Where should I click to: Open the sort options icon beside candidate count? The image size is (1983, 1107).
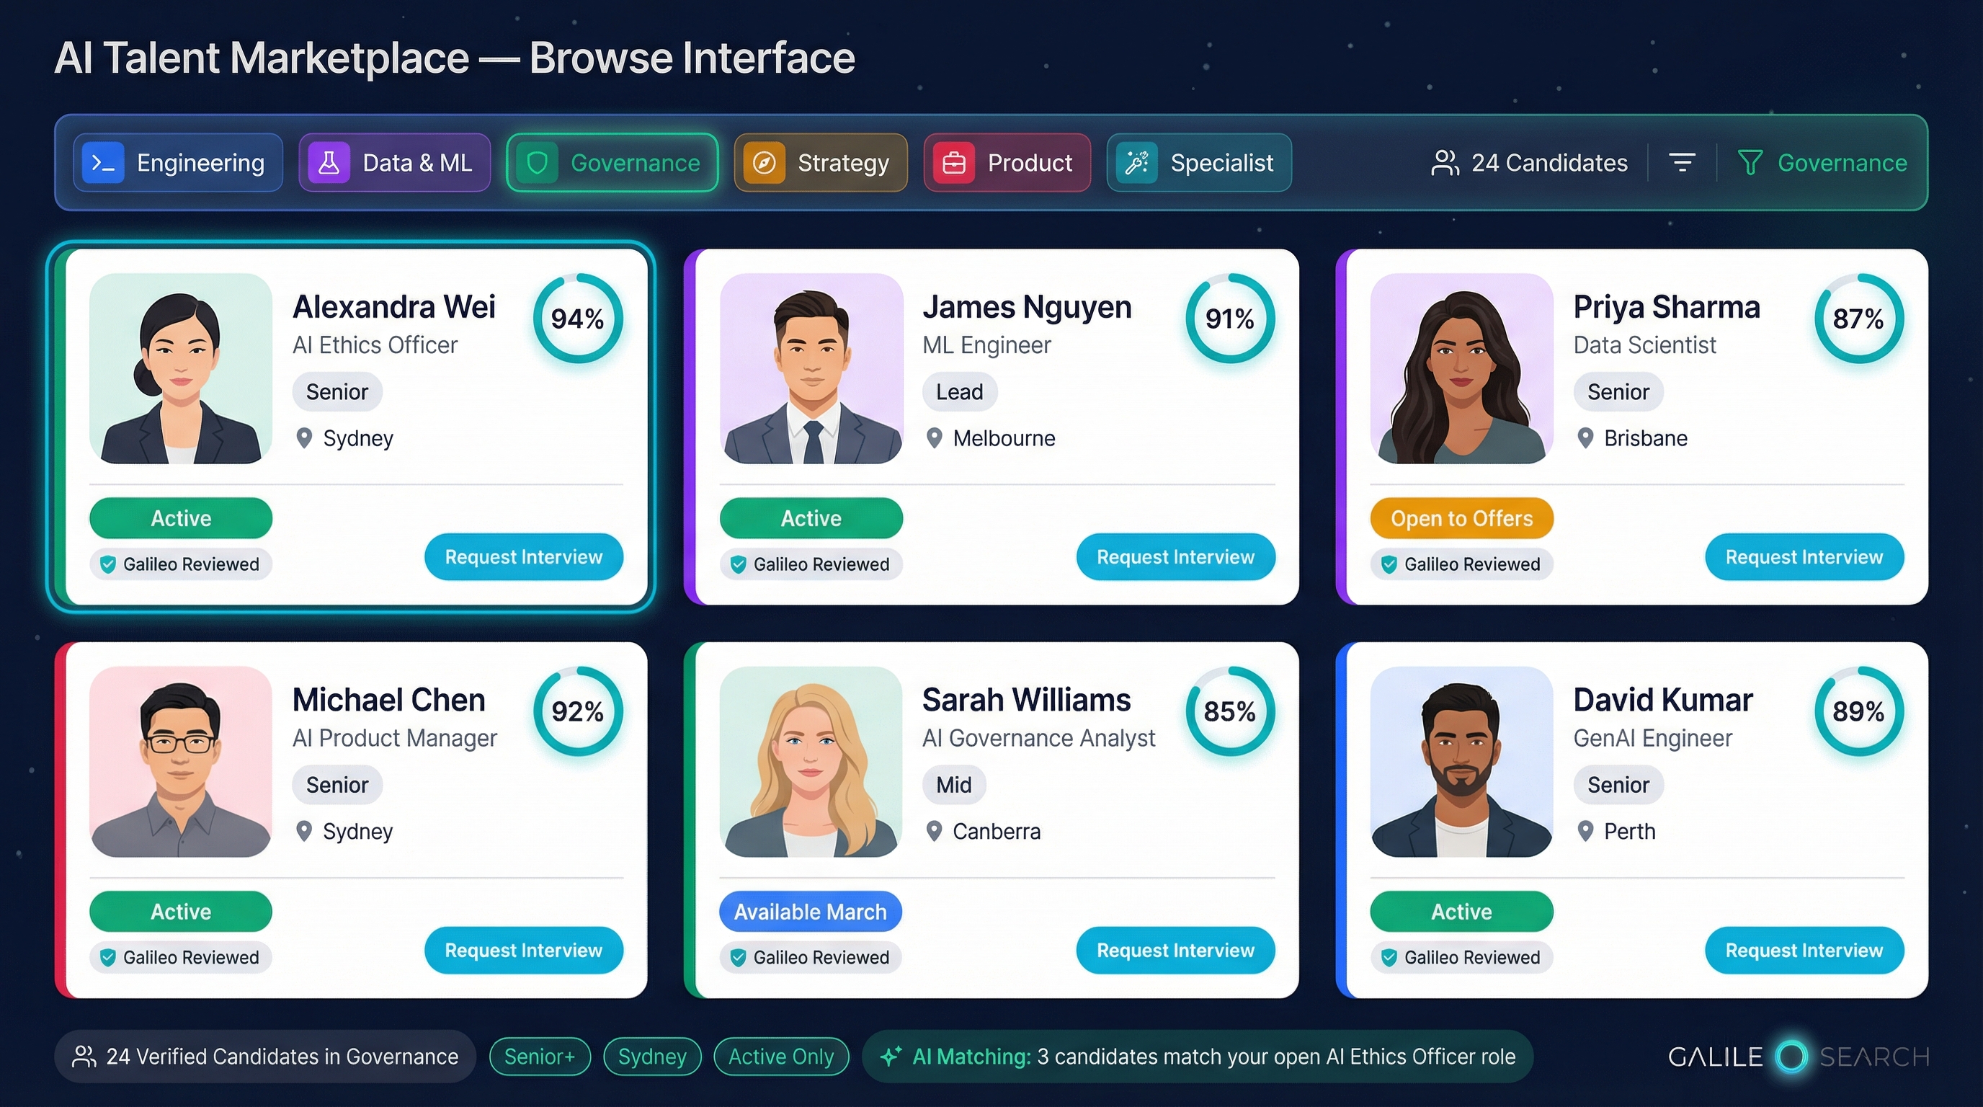1682,162
